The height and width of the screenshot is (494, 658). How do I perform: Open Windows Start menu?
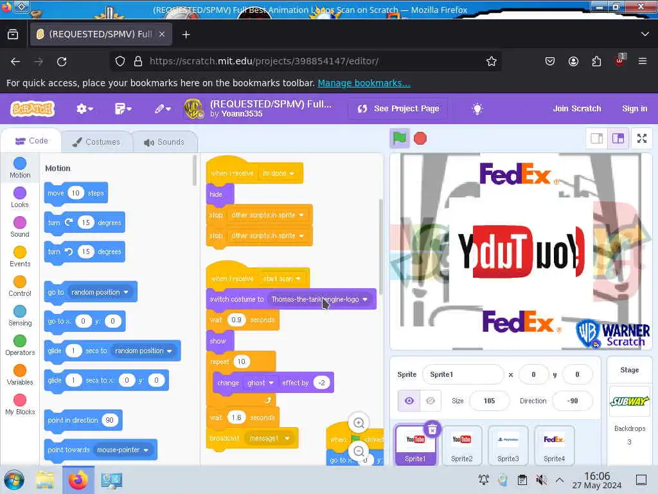click(x=14, y=480)
